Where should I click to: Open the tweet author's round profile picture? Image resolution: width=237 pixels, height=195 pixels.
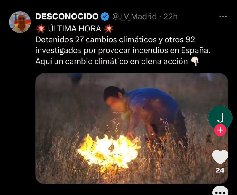pos(20,22)
